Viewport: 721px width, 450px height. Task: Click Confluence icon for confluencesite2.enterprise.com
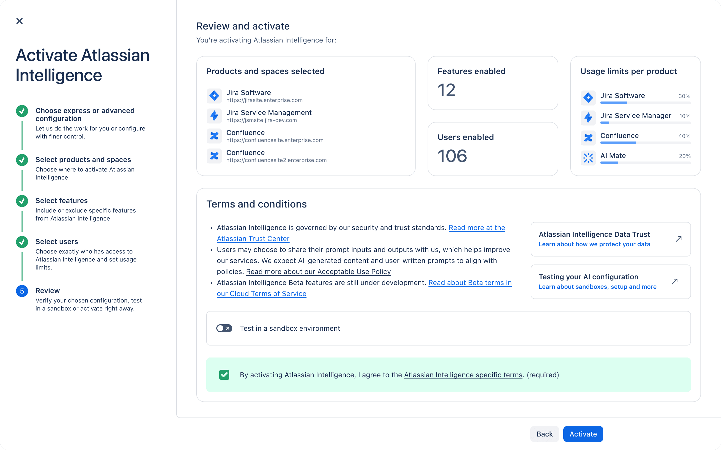coord(214,156)
